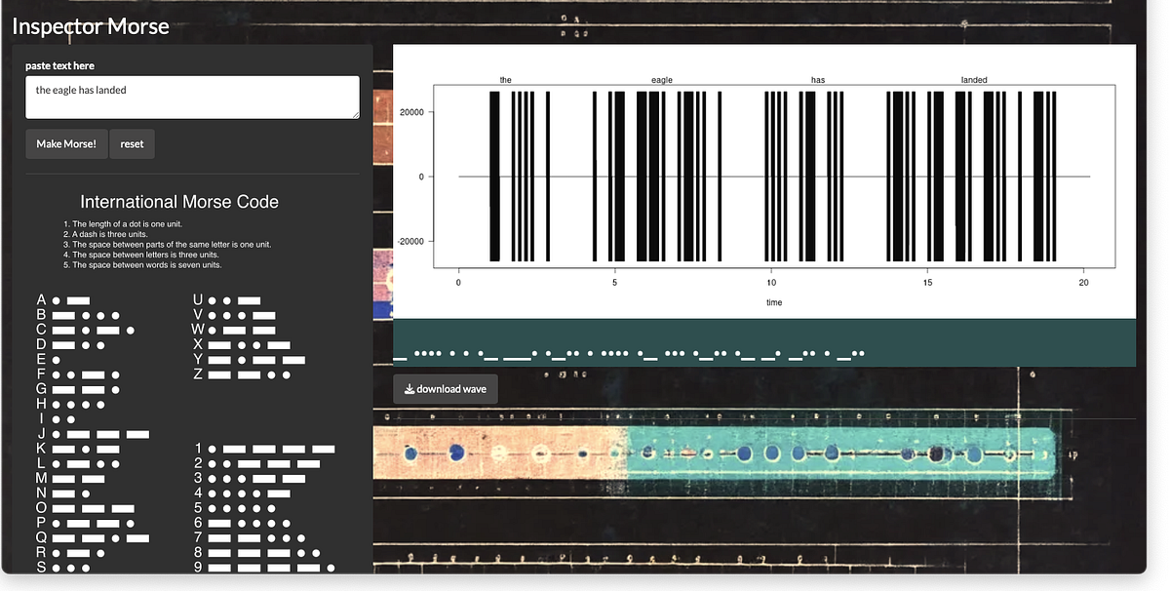Viewport: 1170px width, 591px height.
Task: Click the download wave button
Action: coord(445,388)
